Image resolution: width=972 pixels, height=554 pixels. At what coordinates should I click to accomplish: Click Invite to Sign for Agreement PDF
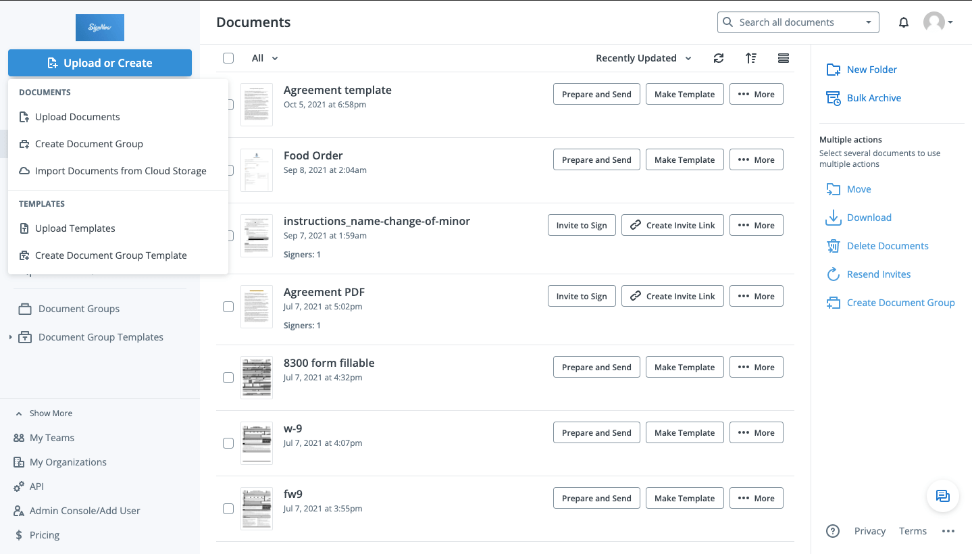(x=582, y=296)
